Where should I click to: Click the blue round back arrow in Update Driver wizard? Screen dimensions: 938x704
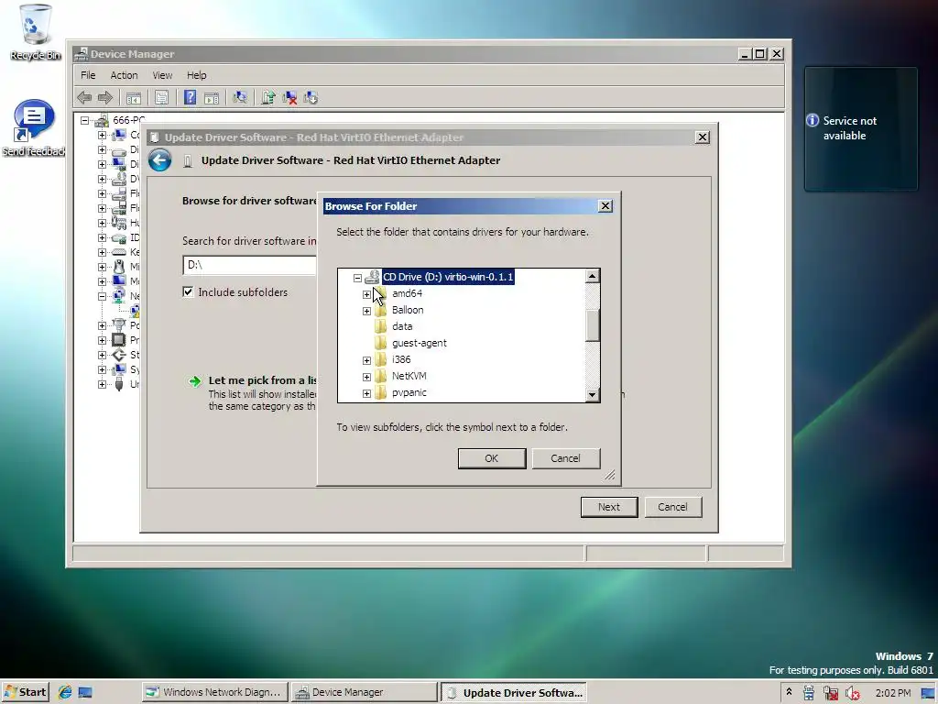point(159,159)
